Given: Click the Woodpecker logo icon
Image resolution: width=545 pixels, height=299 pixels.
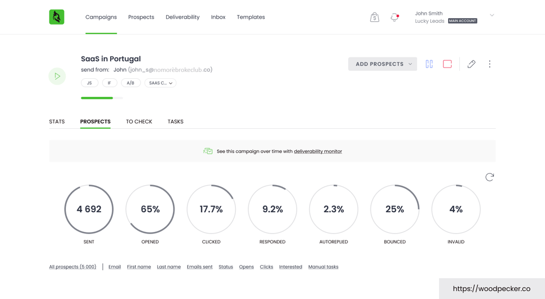Looking at the screenshot, I should point(56,17).
